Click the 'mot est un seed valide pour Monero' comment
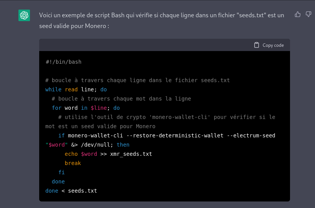The height and width of the screenshot is (208, 315). coord(100,126)
